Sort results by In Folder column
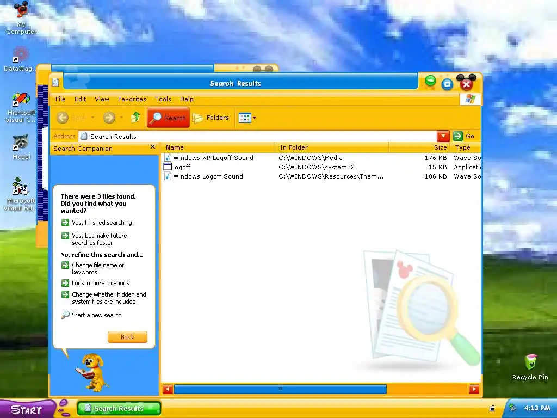The image size is (557, 418). click(x=332, y=147)
